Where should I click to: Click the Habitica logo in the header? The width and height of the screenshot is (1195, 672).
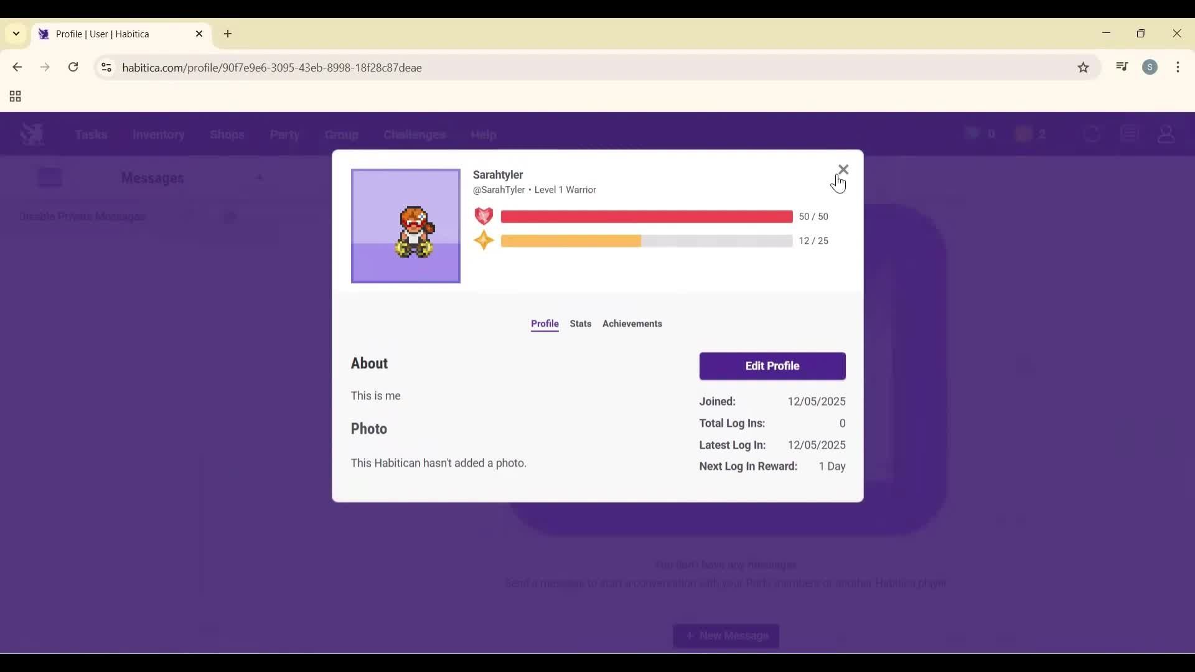click(30, 134)
